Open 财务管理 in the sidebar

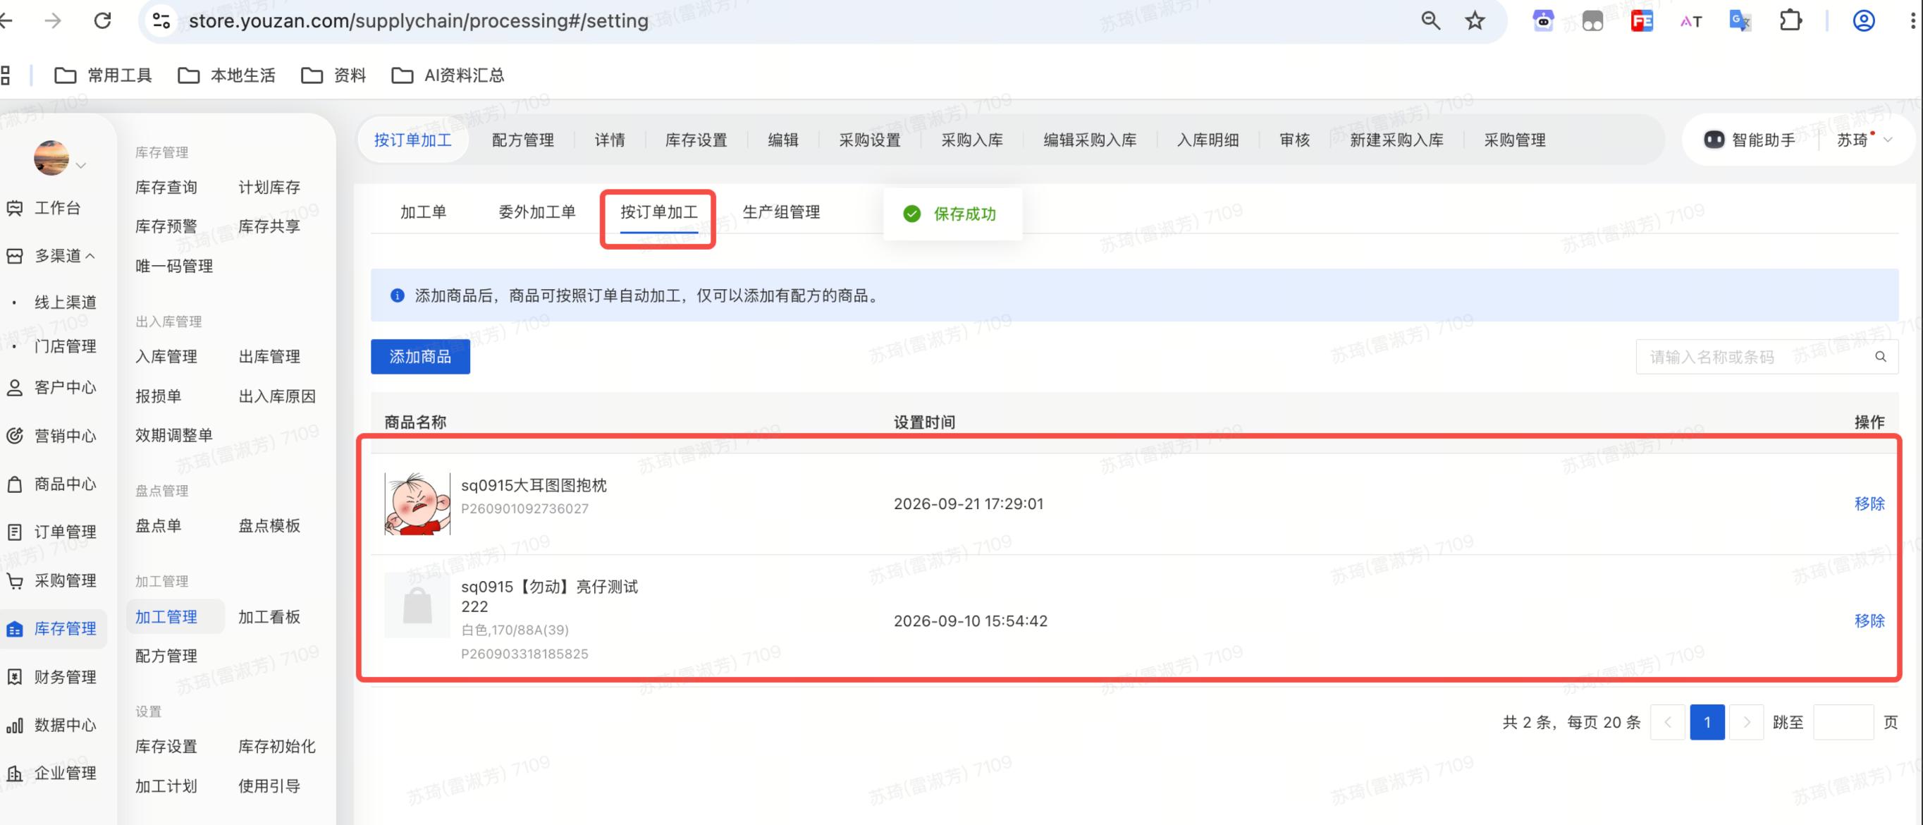[51, 676]
